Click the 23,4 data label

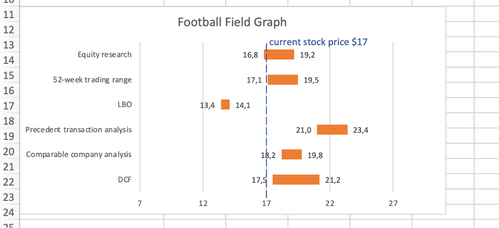coord(360,130)
